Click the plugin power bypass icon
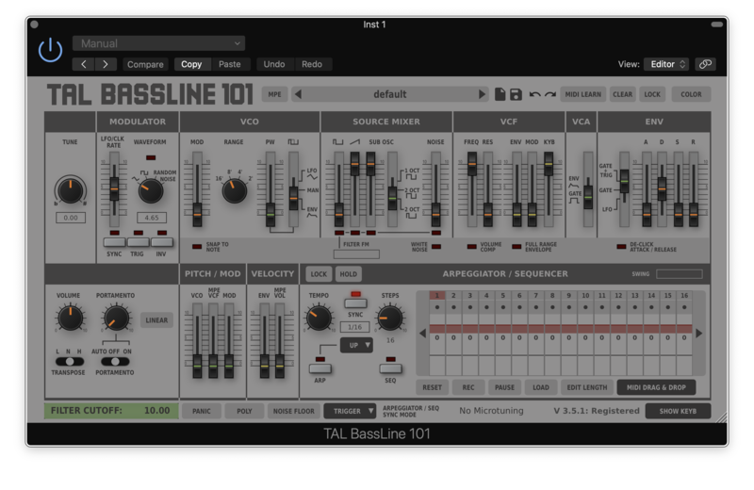 pyautogui.click(x=50, y=51)
